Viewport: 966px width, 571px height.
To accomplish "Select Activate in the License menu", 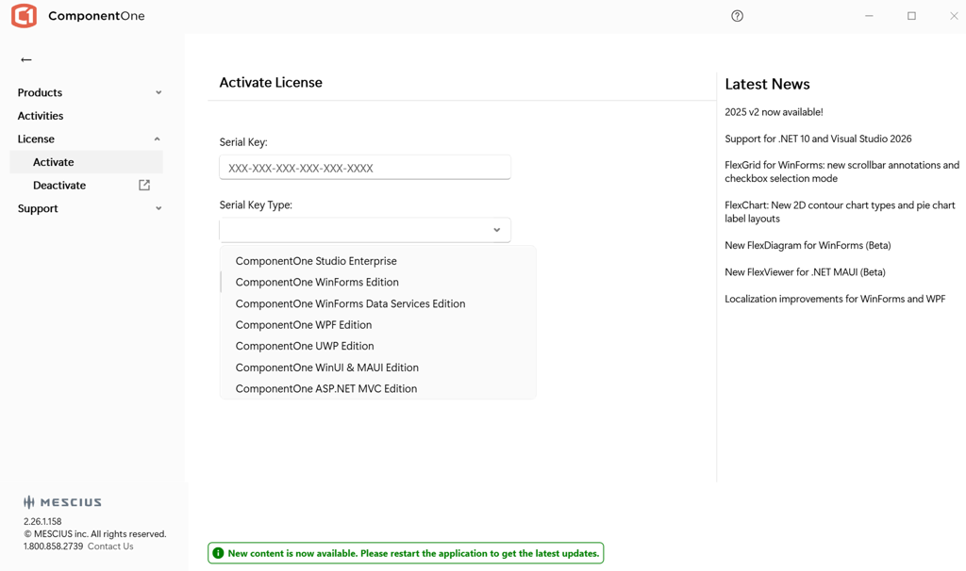I will pos(54,162).
